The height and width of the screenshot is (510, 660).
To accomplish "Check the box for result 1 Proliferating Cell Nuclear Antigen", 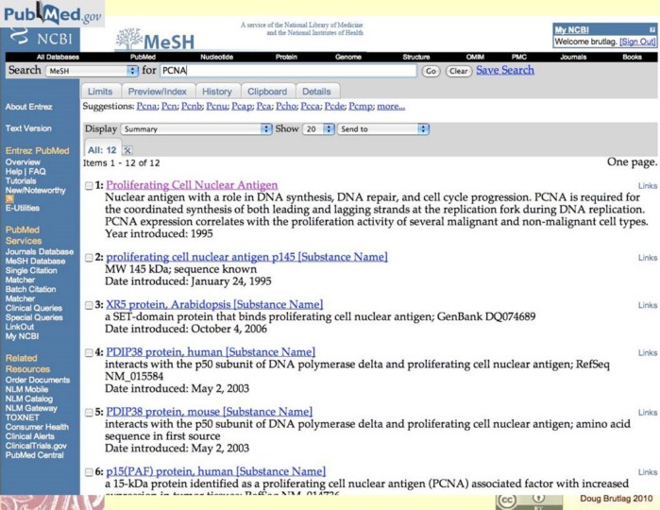I will [89, 186].
